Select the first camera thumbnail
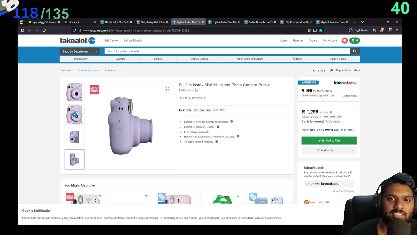 pyautogui.click(x=74, y=92)
